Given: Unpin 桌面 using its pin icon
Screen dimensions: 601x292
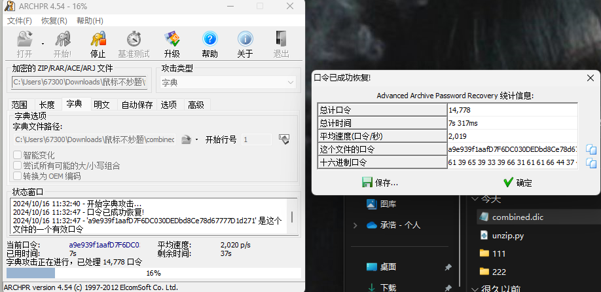Looking at the screenshot, I should click(448, 268).
